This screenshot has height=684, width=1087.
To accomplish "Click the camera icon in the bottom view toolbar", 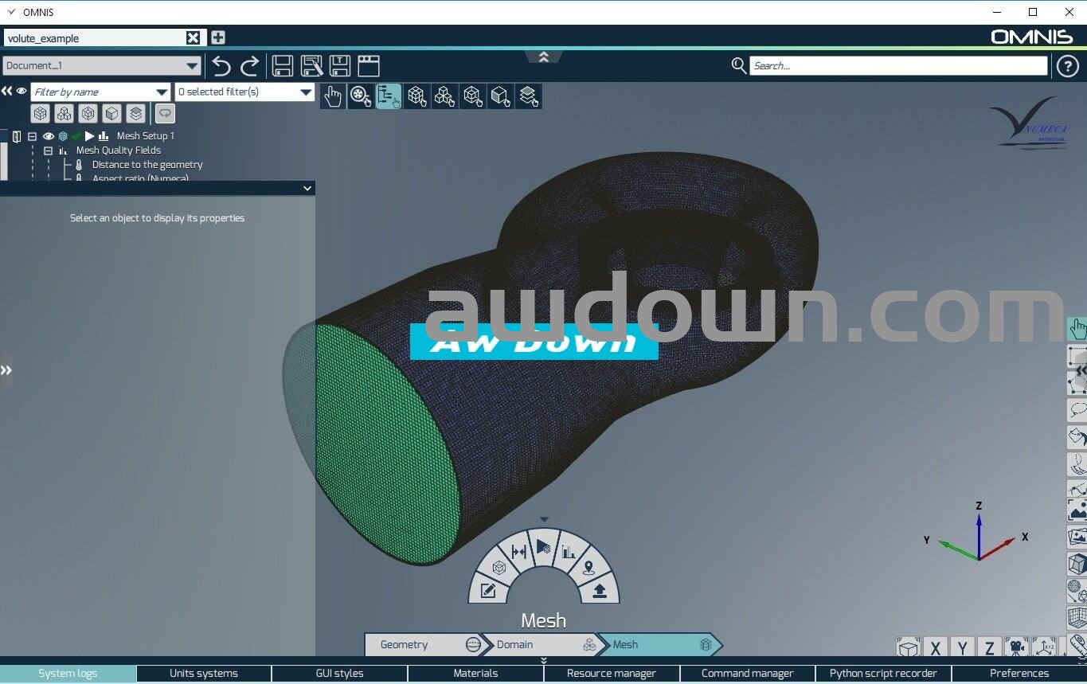I will coord(1016,648).
